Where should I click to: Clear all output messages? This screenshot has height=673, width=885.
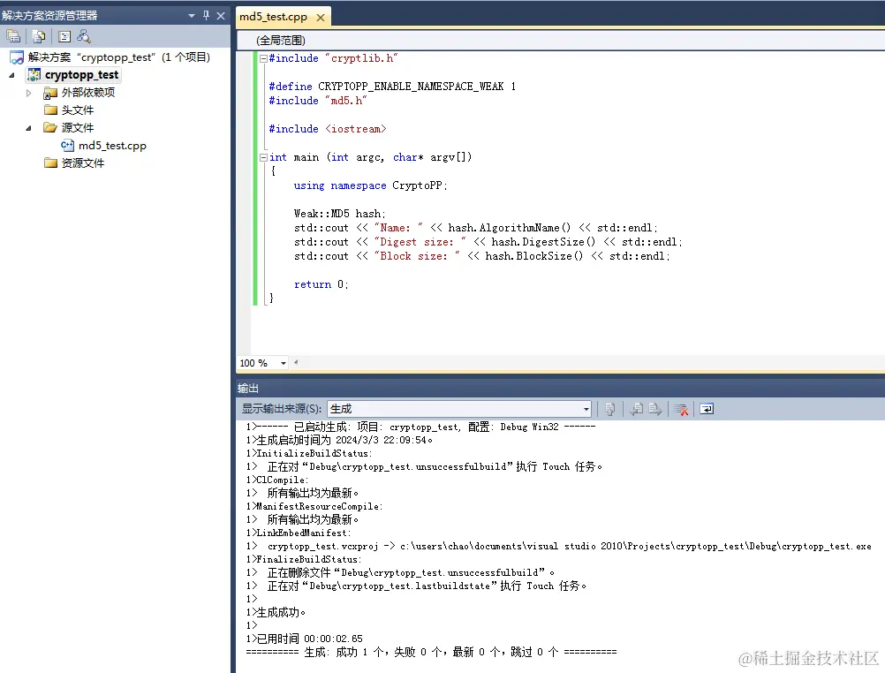click(x=681, y=408)
